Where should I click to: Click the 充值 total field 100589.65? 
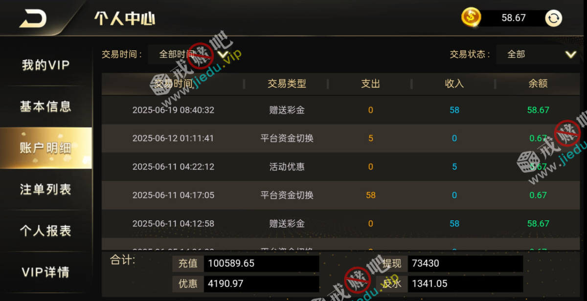(x=261, y=263)
